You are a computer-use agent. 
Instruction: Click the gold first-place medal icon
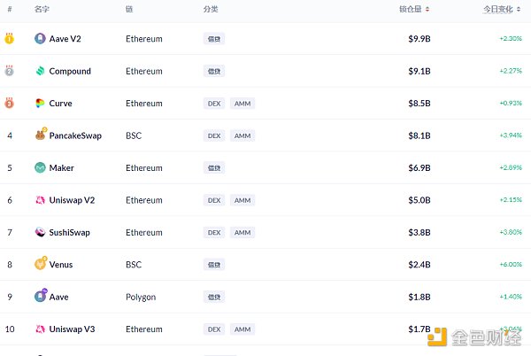(10, 38)
